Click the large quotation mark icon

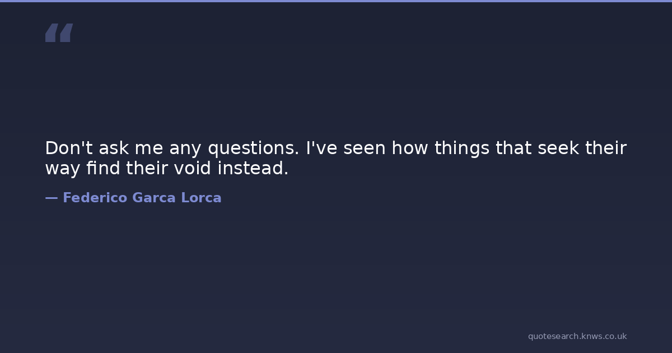[59, 32]
